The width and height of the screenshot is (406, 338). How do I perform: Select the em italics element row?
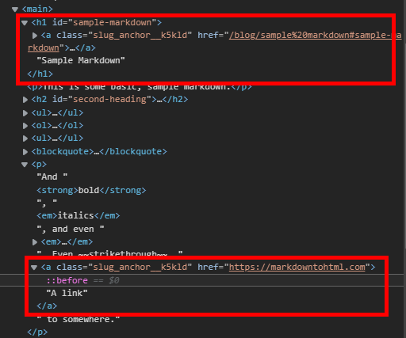click(79, 216)
